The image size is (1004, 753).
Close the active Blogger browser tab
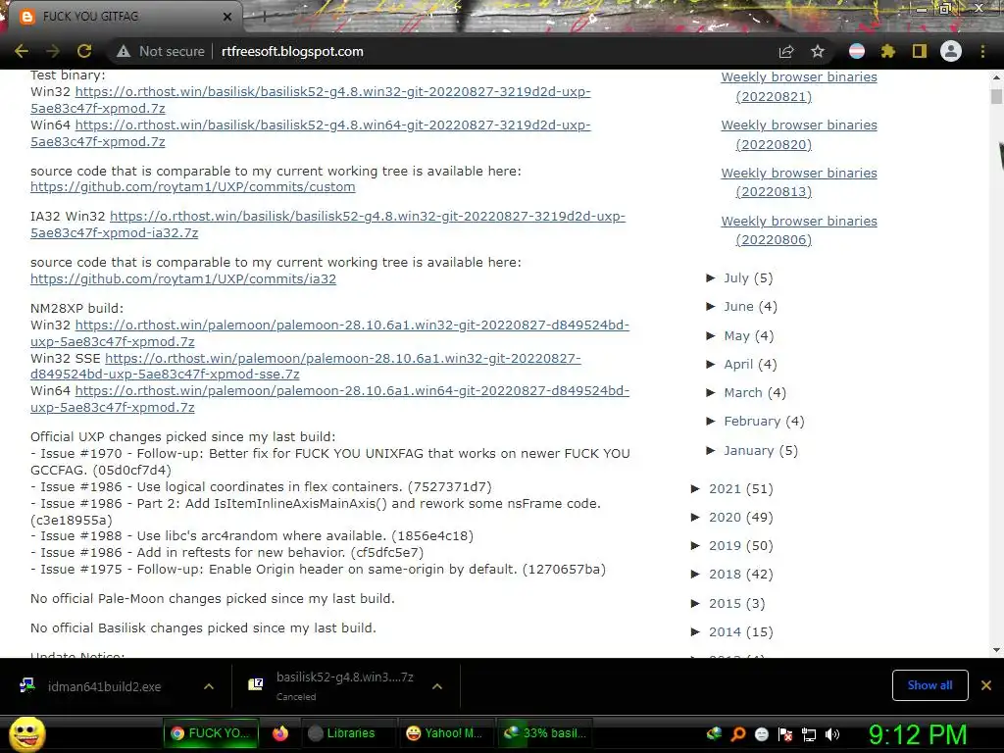[x=226, y=17]
